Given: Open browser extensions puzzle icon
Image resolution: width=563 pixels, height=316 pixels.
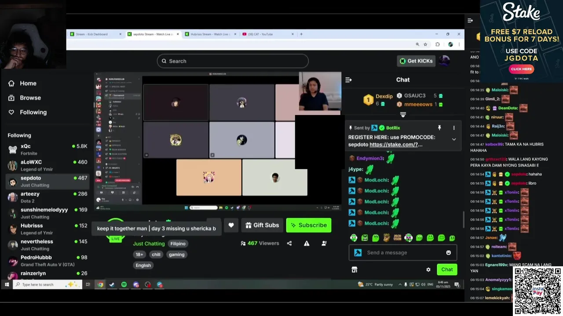Looking at the screenshot, I should point(438,44).
